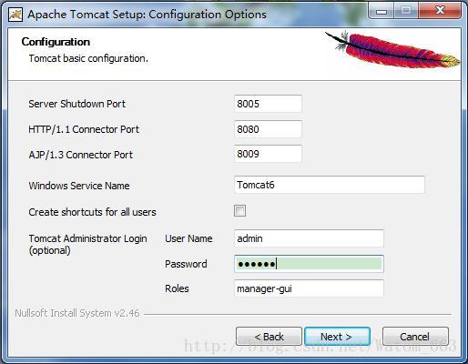Click the Roles field with manager-gui

coord(309,288)
